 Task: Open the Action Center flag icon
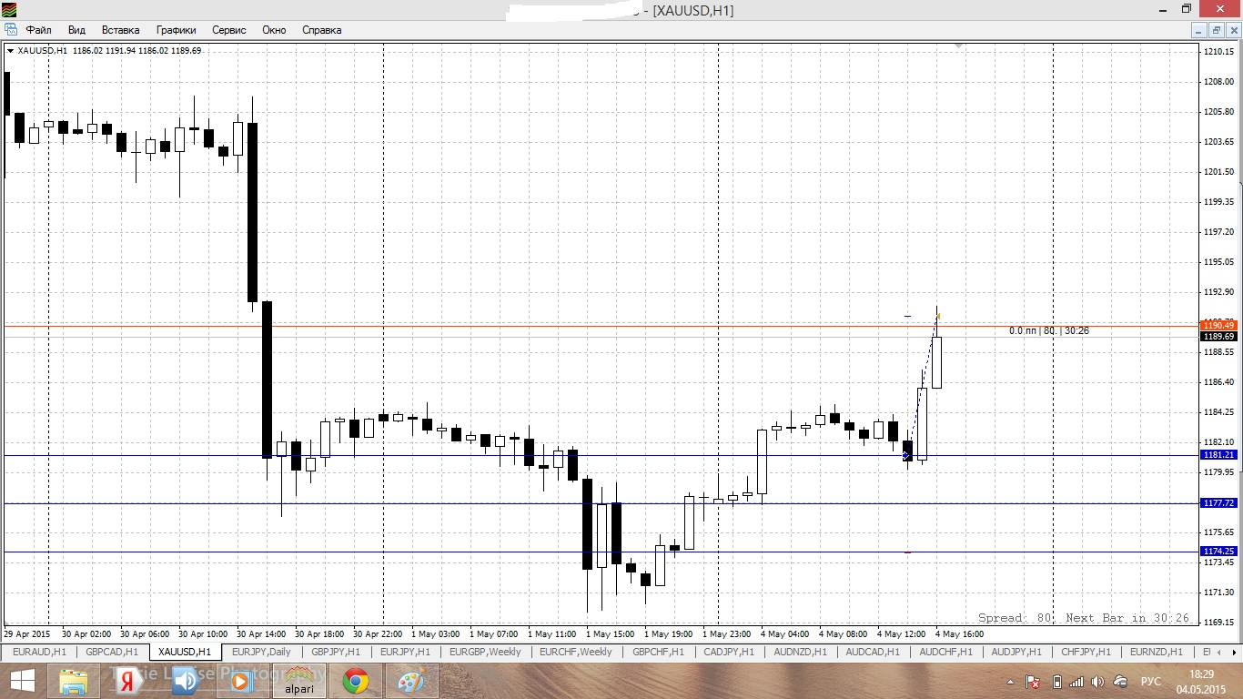pos(1033,681)
